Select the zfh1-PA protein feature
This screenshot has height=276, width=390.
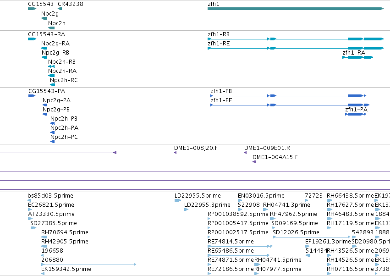pyautogui.click(x=356, y=114)
